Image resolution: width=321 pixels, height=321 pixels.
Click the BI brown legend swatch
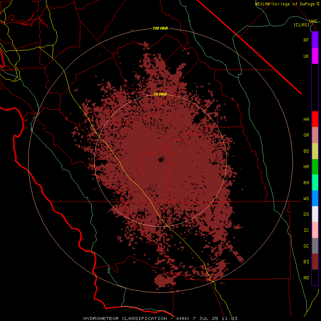[315, 262]
